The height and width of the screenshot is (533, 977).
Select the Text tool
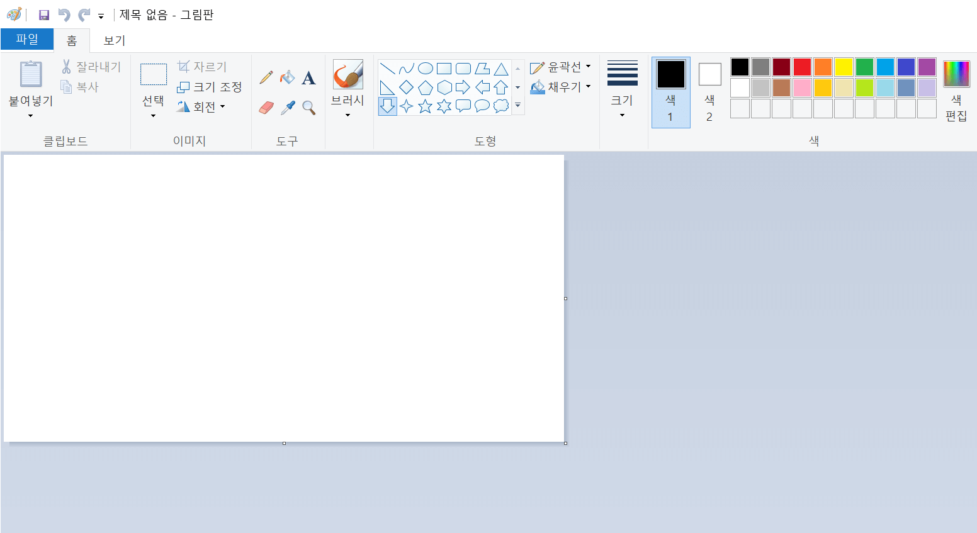(308, 78)
